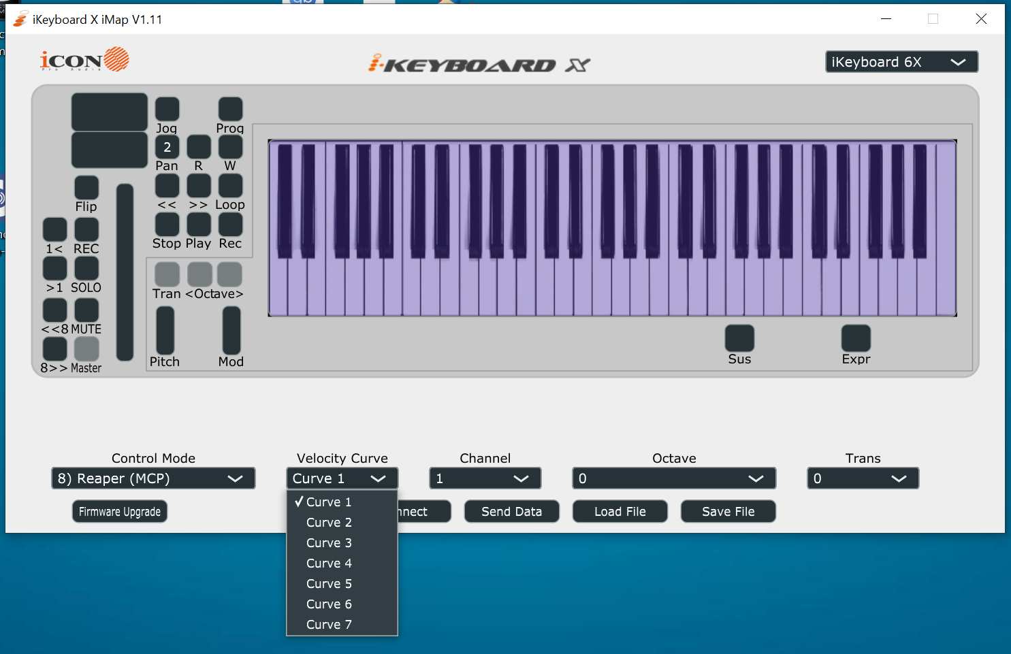
Task: Select the checked Curve 1 option
Action: pos(342,502)
